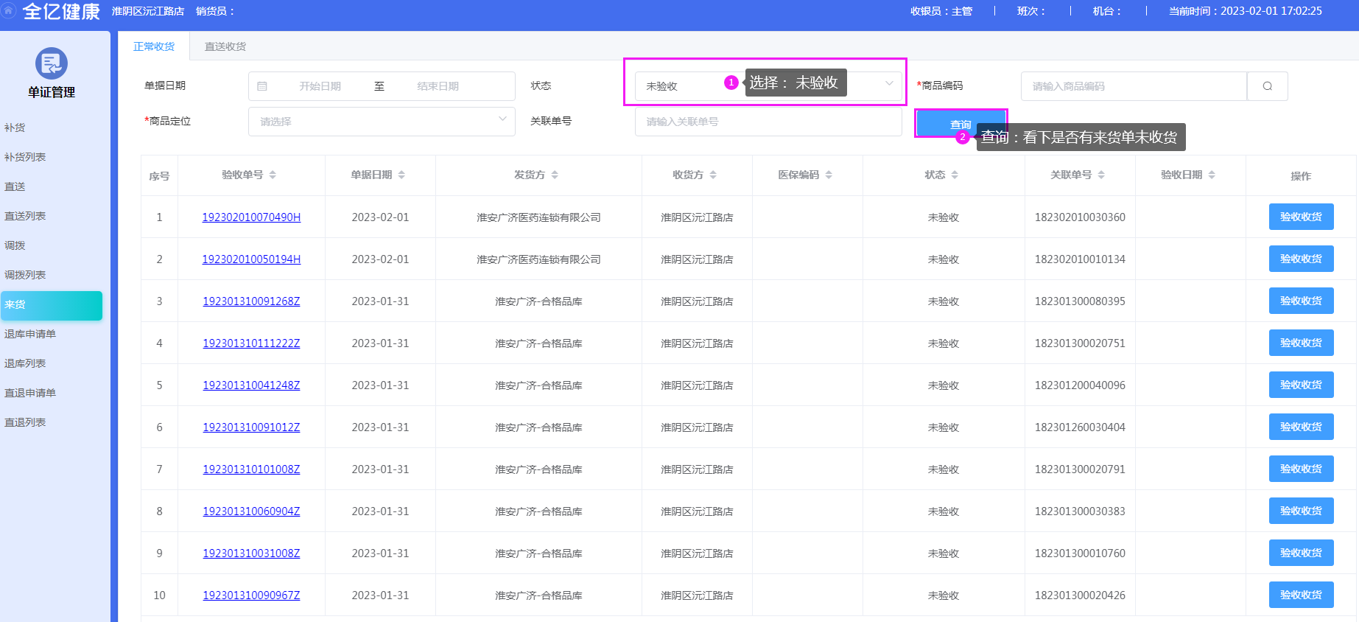Open the 状态 dropdown showing 未验收
This screenshot has width=1359, height=622.
pos(768,86)
